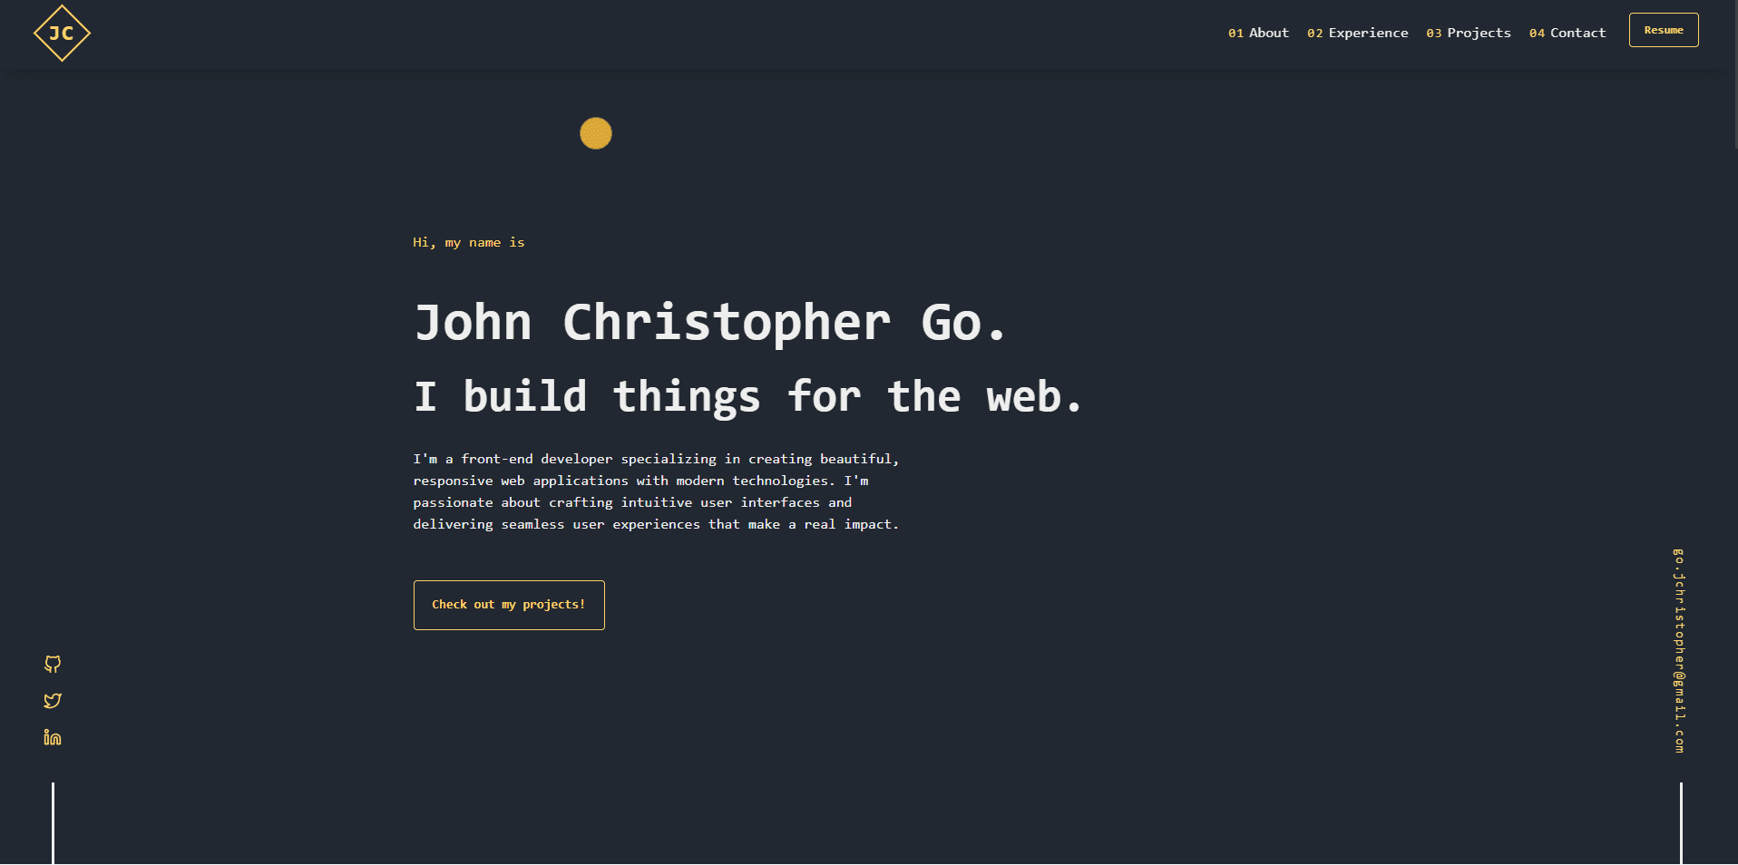Select the yellow circle decoration
1738x865 pixels.
(596, 133)
